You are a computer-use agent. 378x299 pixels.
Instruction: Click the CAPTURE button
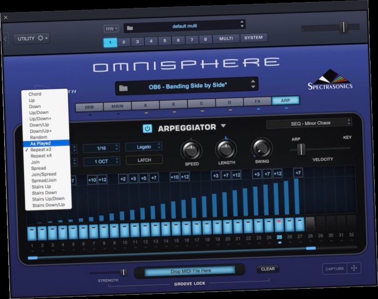tap(335, 269)
